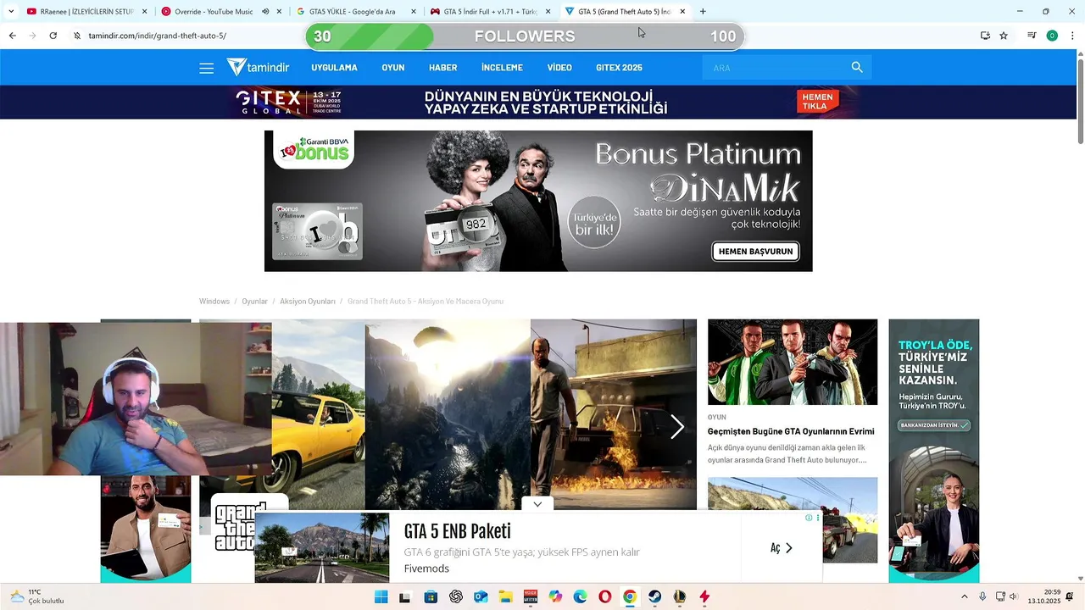Open İNCELEME menu
This screenshot has width=1085, height=610.
tap(502, 68)
